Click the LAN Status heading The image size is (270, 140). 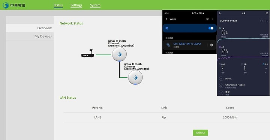click(67, 98)
